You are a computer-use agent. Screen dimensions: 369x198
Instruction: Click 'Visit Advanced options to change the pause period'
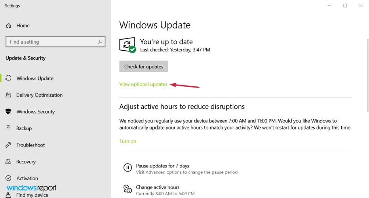click(186, 172)
